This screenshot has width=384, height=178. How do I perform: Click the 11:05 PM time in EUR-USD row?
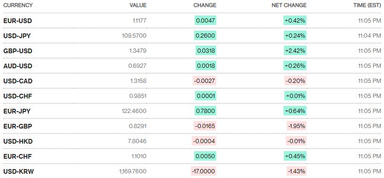click(369, 21)
